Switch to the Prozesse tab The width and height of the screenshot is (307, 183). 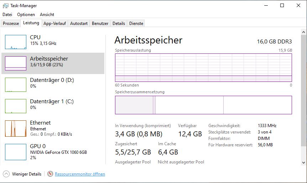(x=11, y=23)
